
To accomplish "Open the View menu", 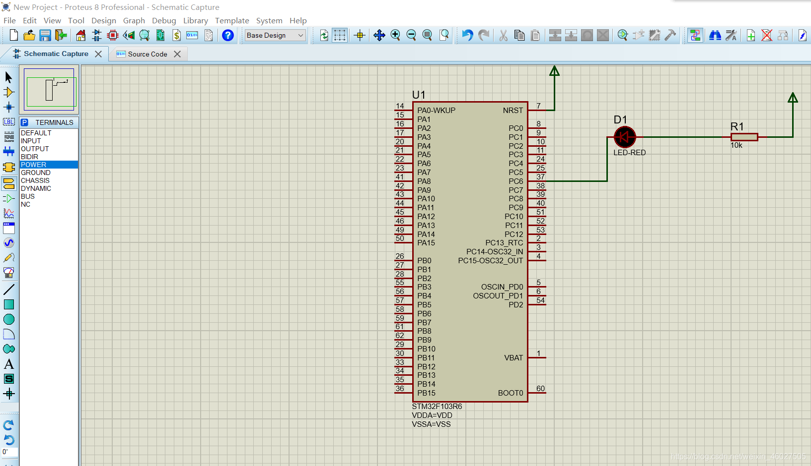I will tap(52, 20).
